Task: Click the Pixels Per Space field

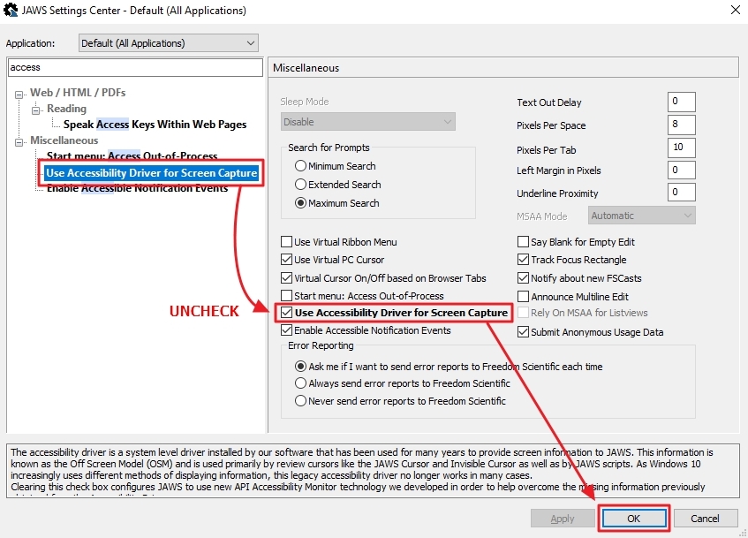Action: [x=681, y=125]
